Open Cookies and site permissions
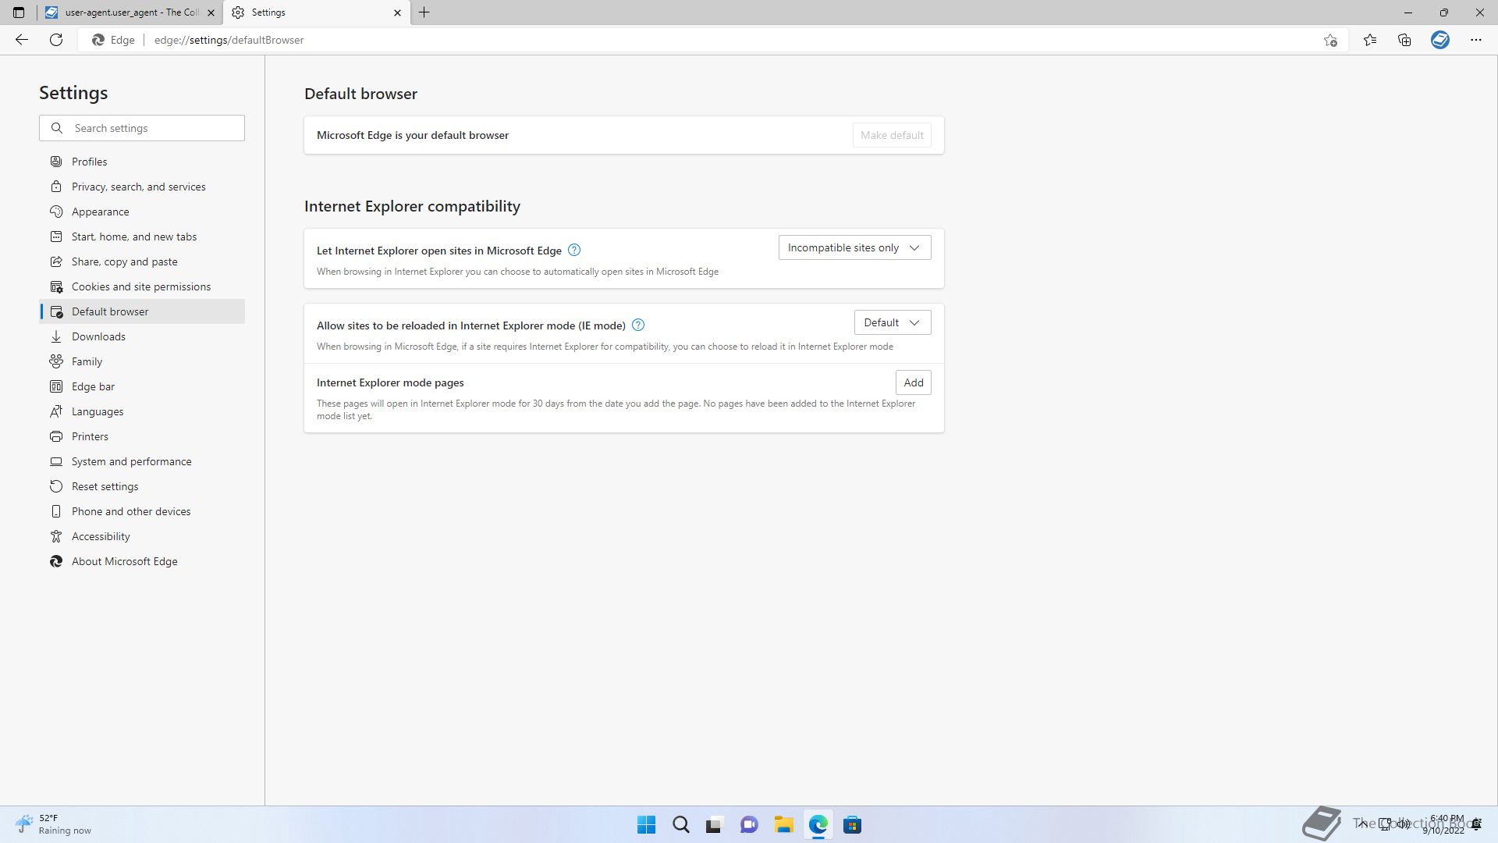 click(142, 286)
